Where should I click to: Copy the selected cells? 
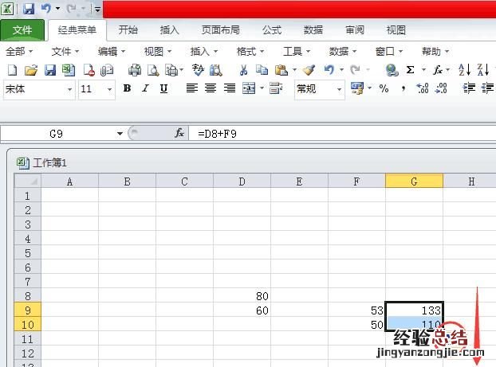point(262,70)
